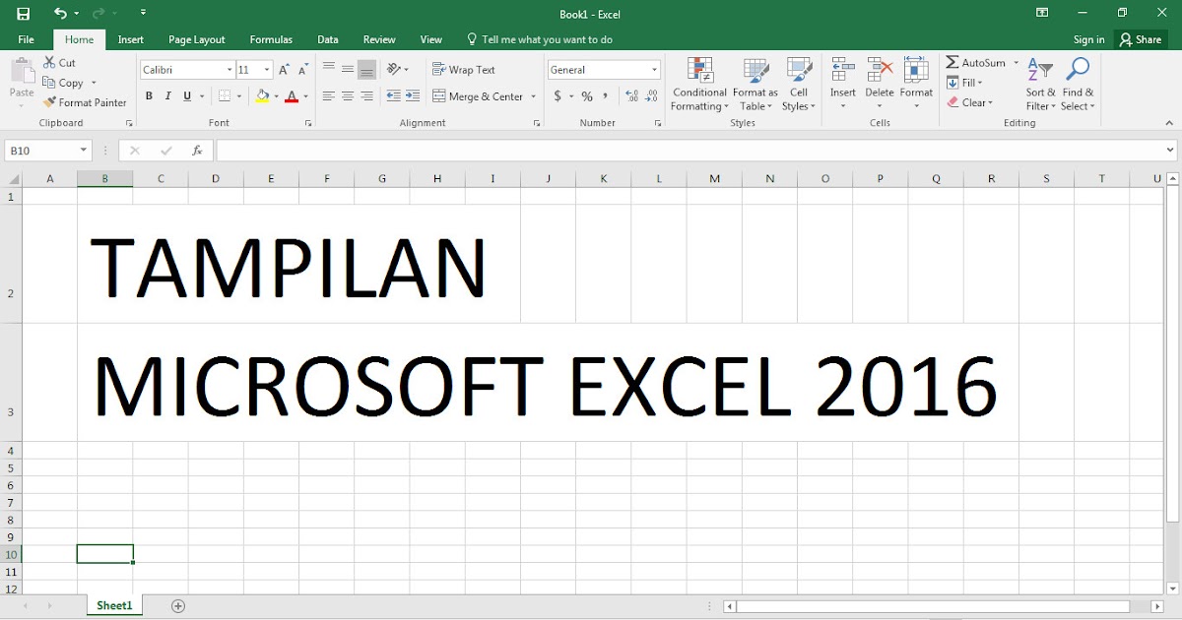The width and height of the screenshot is (1182, 620).
Task: Switch to the Data tab
Action: pos(328,39)
